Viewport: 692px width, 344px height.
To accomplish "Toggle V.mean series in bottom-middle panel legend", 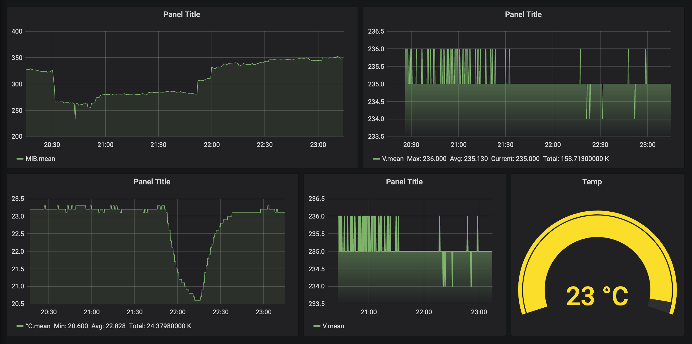I will point(333,326).
